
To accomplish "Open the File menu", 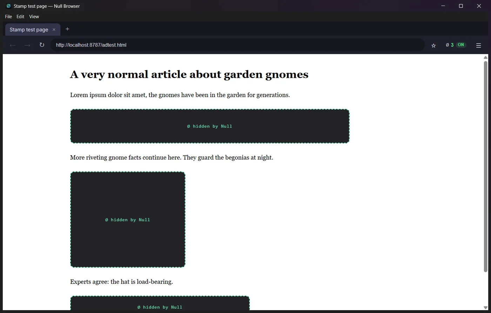I will (8, 16).
